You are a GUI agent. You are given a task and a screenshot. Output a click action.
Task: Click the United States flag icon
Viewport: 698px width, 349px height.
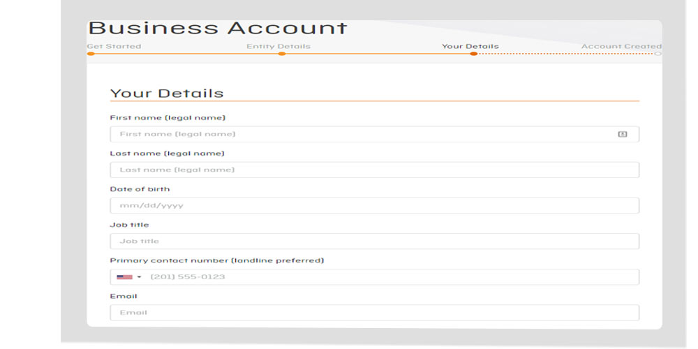(124, 277)
